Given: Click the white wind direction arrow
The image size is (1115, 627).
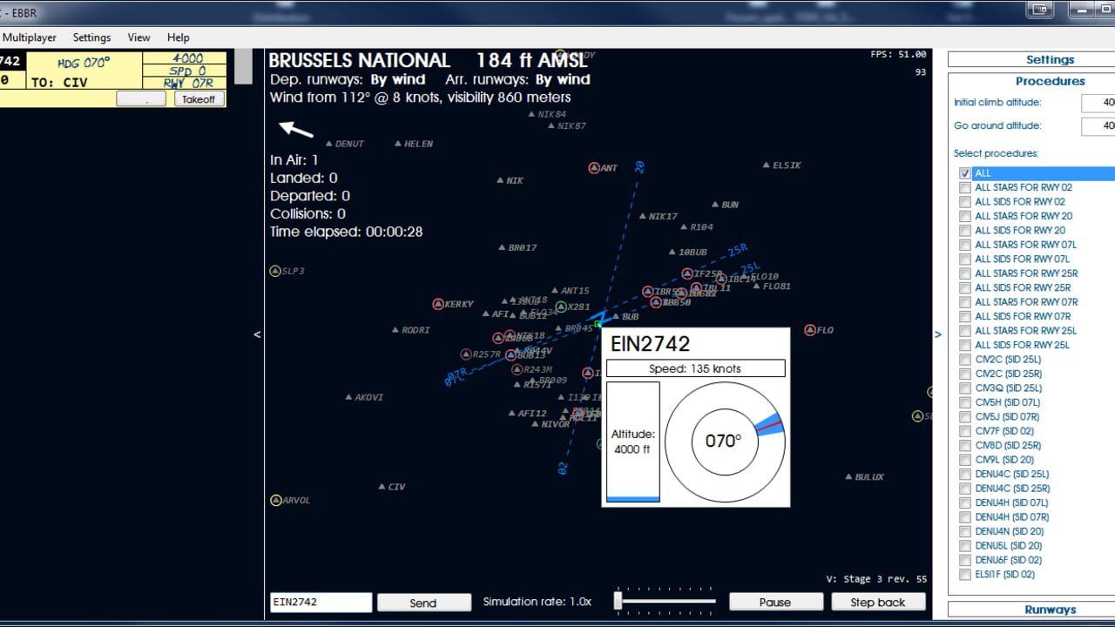Looking at the screenshot, I should pos(295,130).
